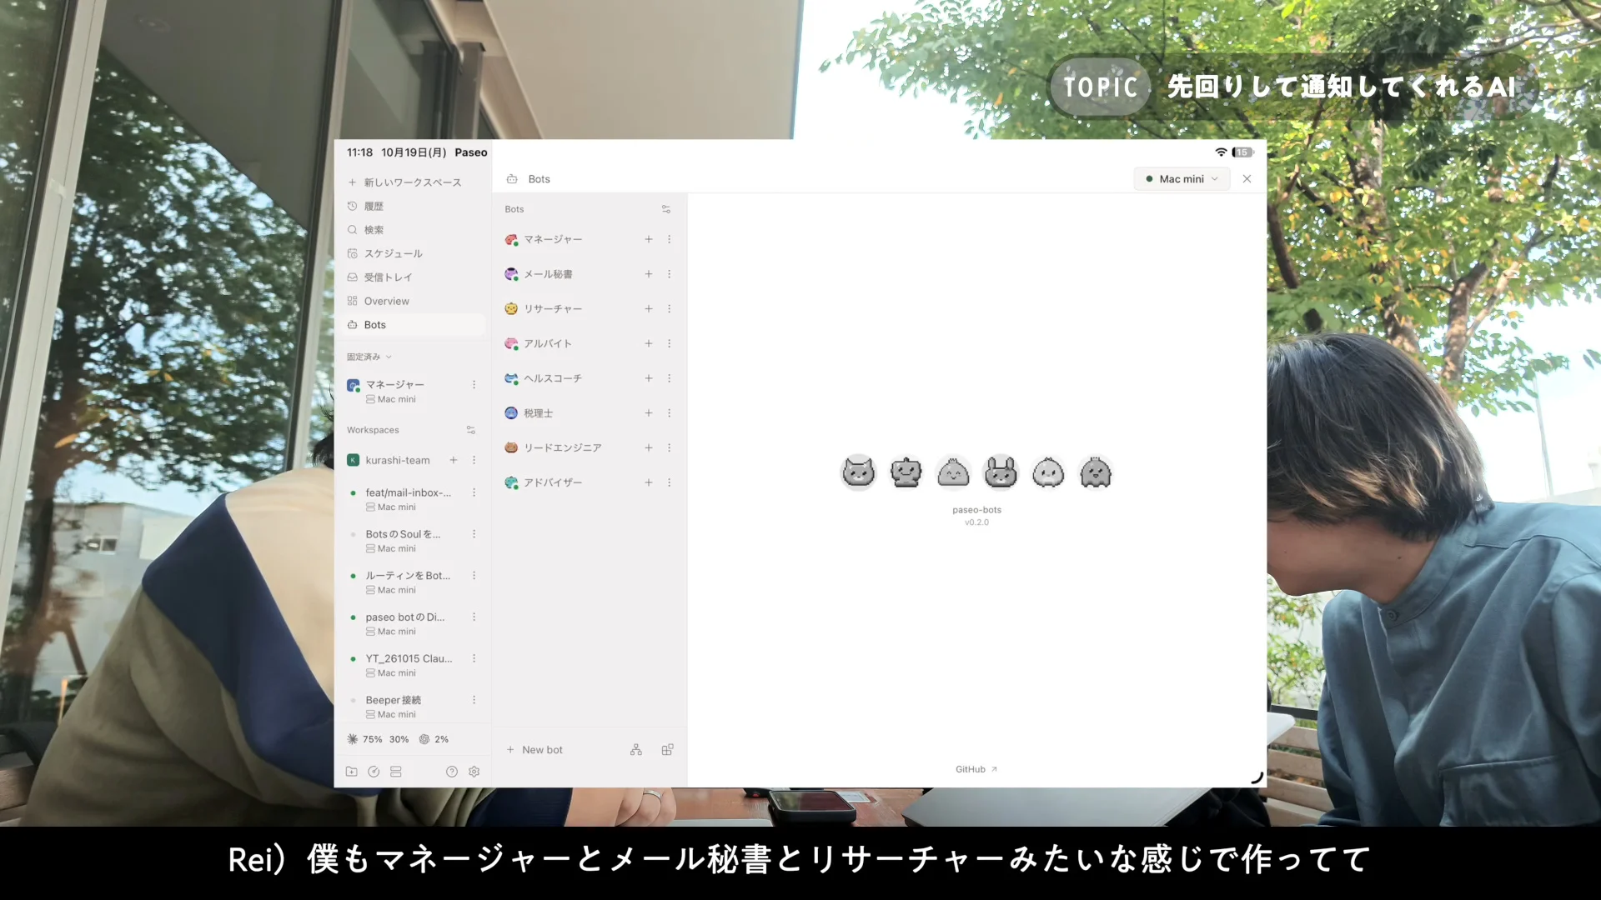Open more options for 税理士 bot
Image resolution: width=1601 pixels, height=900 pixels.
click(x=669, y=413)
